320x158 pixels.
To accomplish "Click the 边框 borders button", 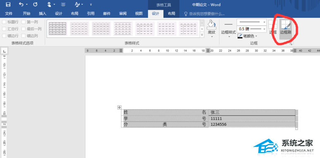I will (273, 27).
